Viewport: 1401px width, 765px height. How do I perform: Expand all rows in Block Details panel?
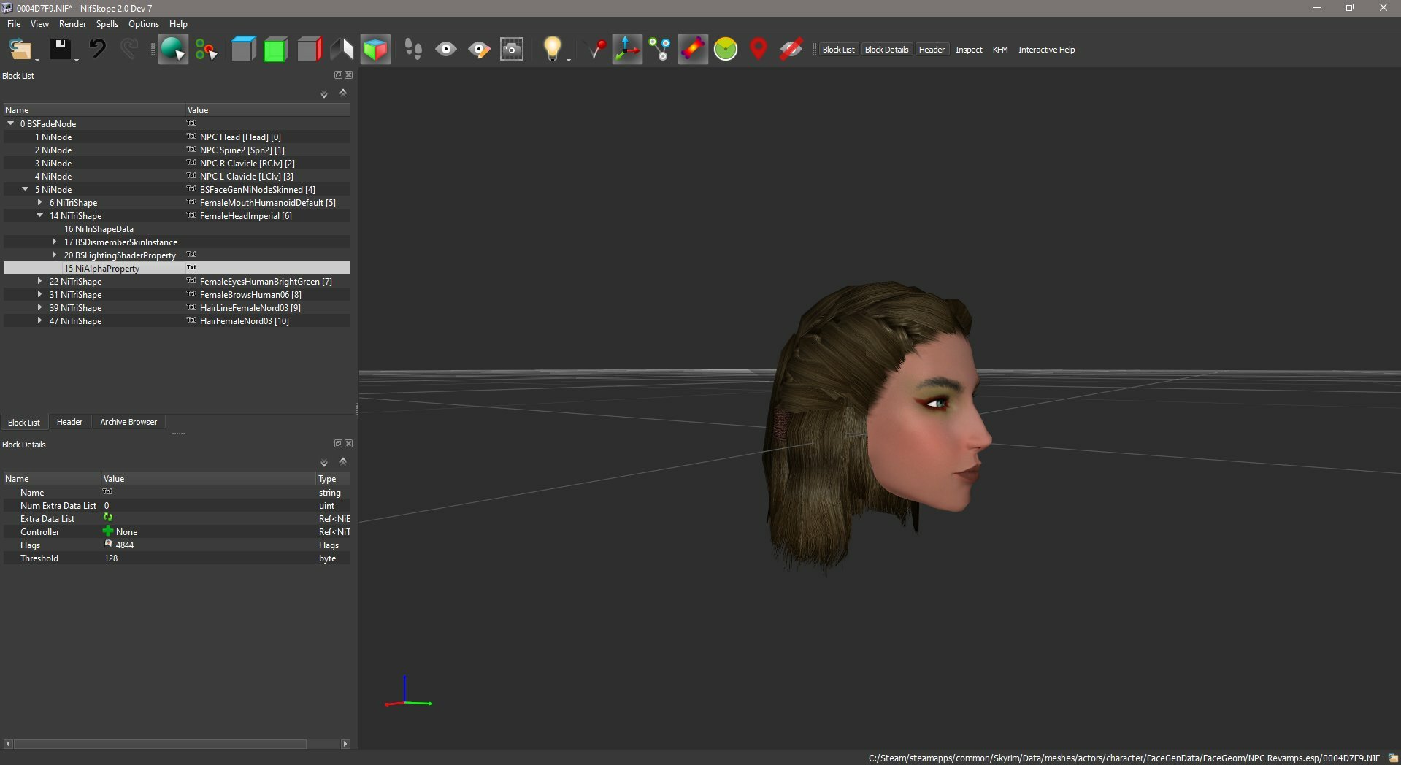[x=324, y=463]
